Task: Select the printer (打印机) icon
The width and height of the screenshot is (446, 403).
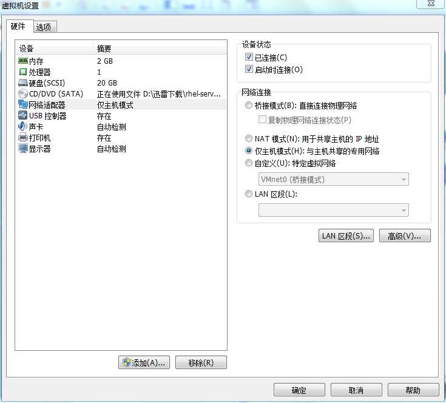Action: click(x=23, y=138)
